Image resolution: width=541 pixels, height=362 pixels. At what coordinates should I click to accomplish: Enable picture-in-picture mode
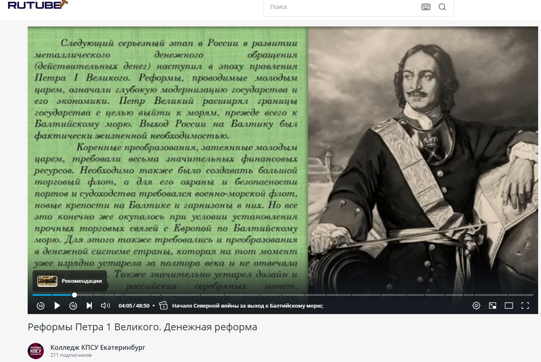[x=493, y=306]
